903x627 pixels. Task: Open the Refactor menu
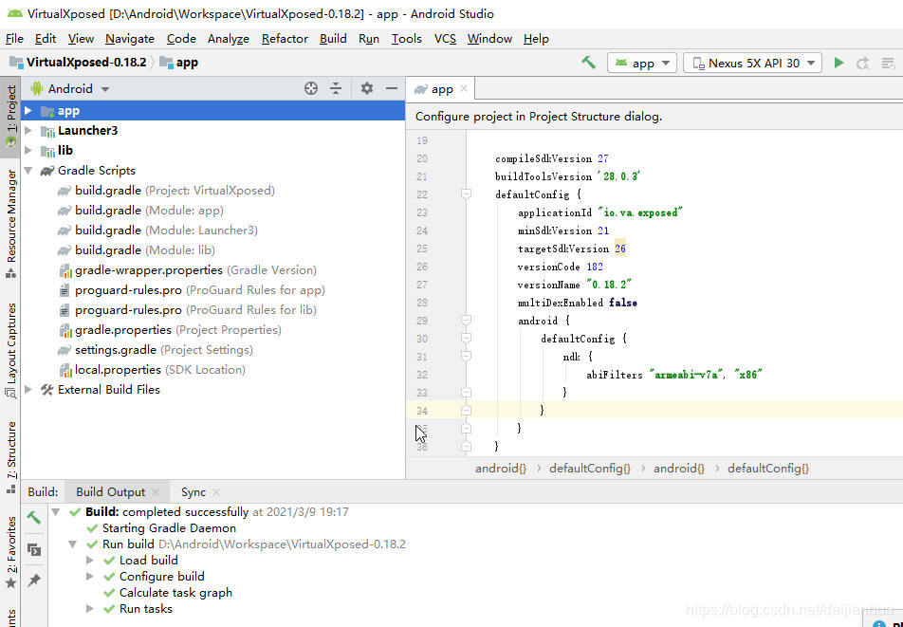(x=285, y=39)
